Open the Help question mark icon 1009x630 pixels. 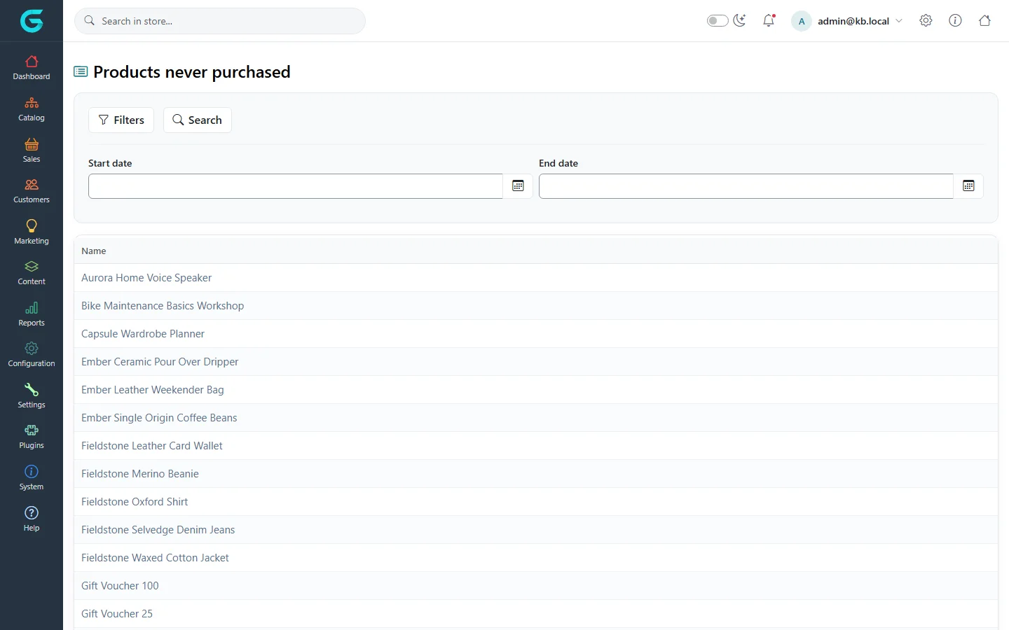coord(32,512)
